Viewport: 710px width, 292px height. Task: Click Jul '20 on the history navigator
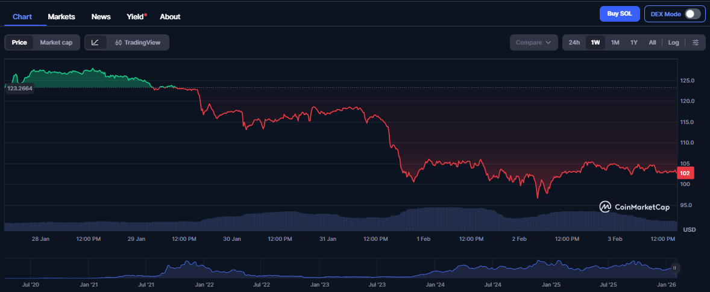click(30, 285)
